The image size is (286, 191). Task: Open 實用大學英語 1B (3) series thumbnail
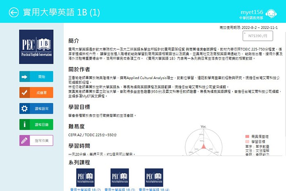[120, 177]
